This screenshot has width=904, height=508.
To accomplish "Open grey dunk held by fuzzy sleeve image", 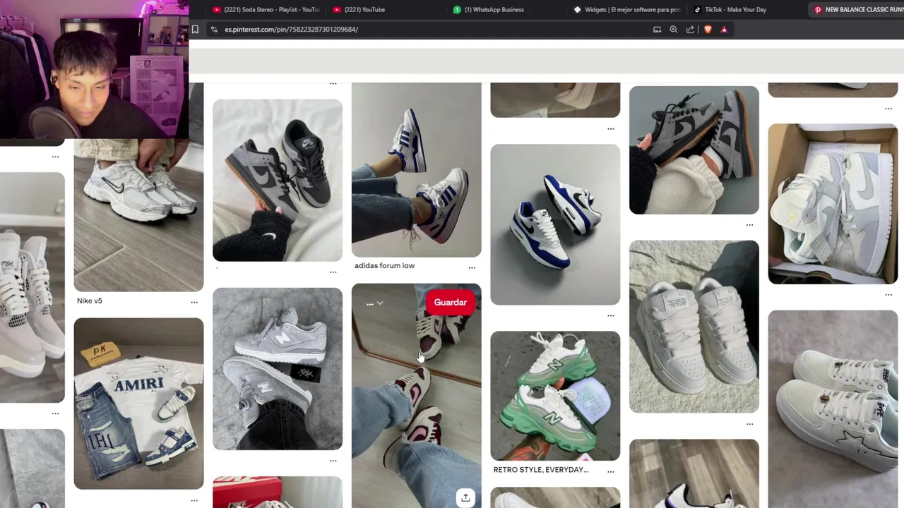I will click(694, 150).
